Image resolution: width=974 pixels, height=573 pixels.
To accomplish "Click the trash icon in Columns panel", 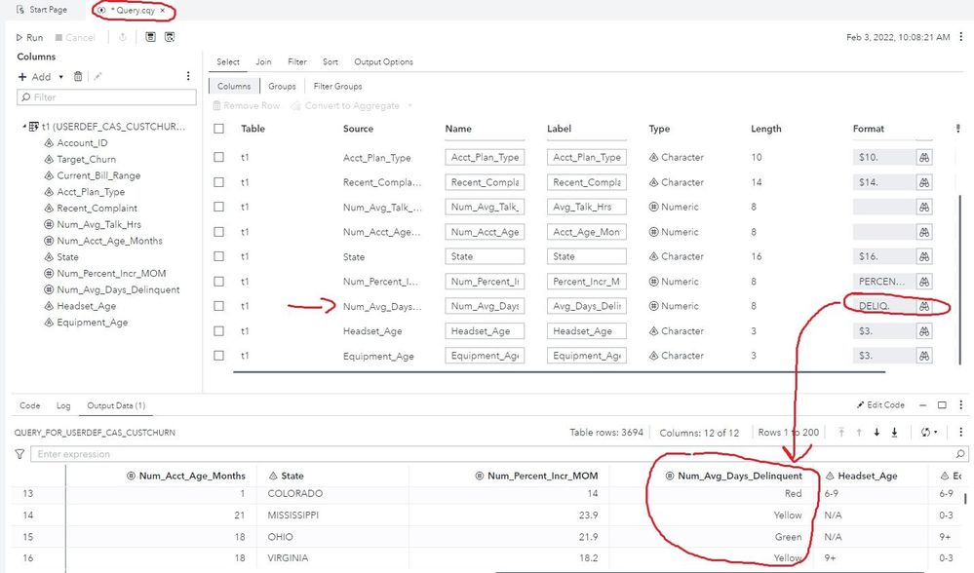I will [x=79, y=76].
